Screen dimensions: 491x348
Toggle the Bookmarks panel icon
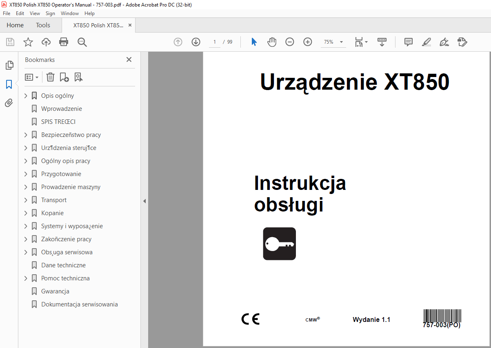click(9, 84)
